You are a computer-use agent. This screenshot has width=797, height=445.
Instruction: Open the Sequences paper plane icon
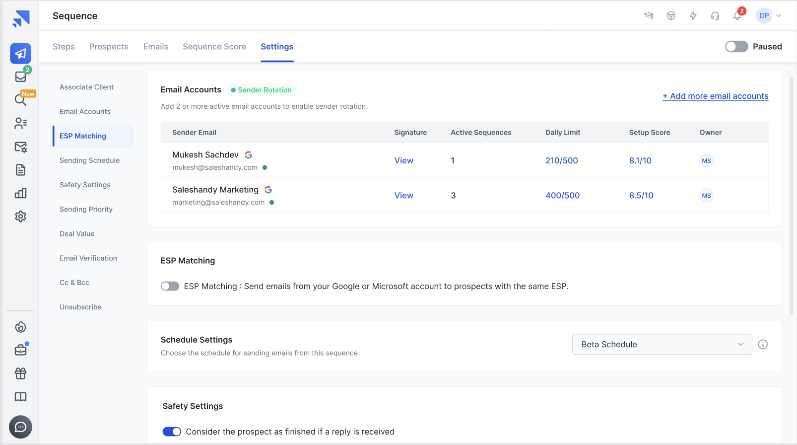pyautogui.click(x=20, y=54)
